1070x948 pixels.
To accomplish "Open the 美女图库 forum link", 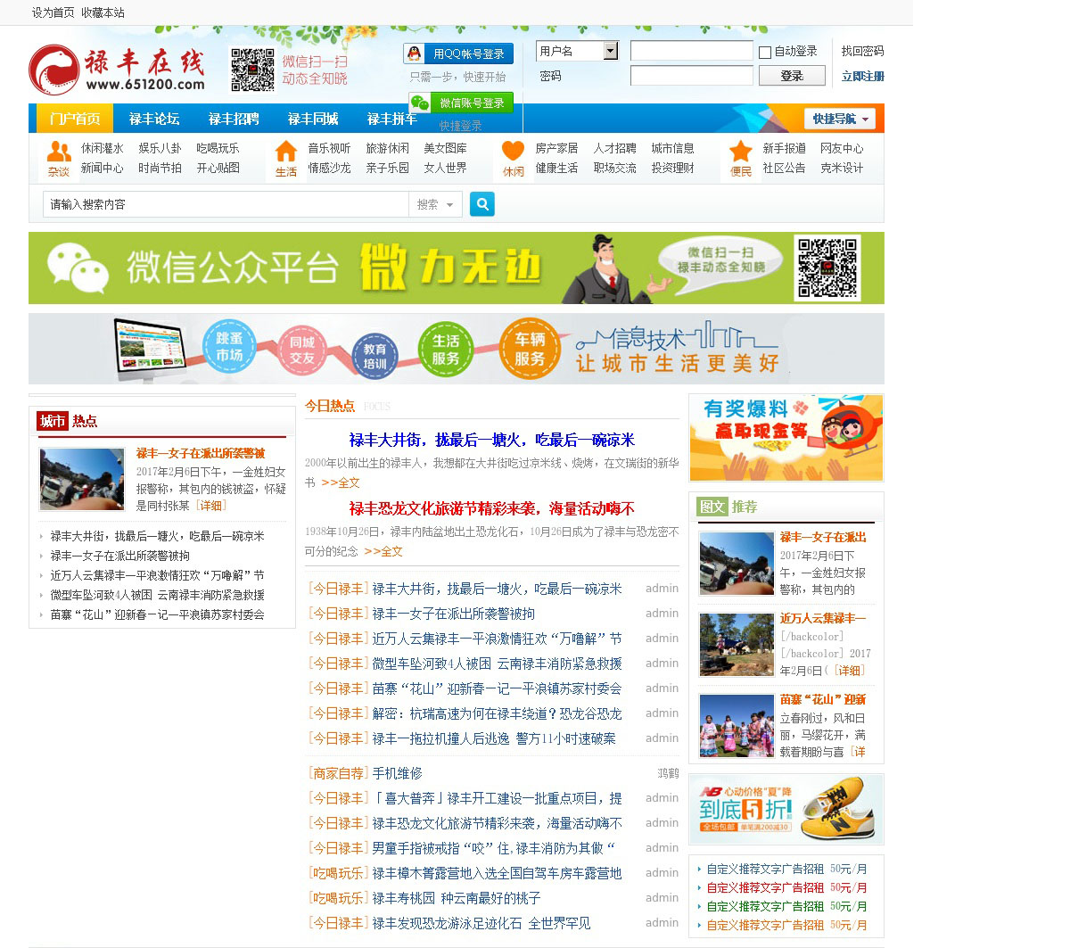I will pos(445,148).
